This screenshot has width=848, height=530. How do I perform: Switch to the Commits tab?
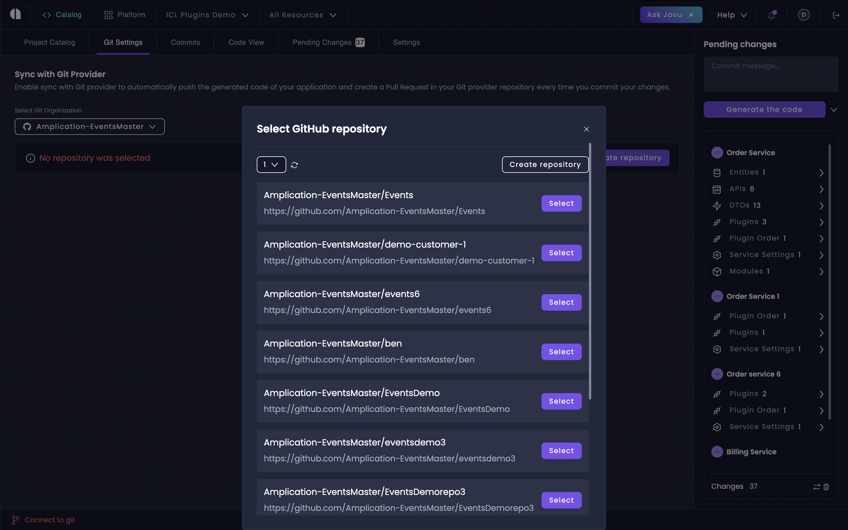point(185,42)
